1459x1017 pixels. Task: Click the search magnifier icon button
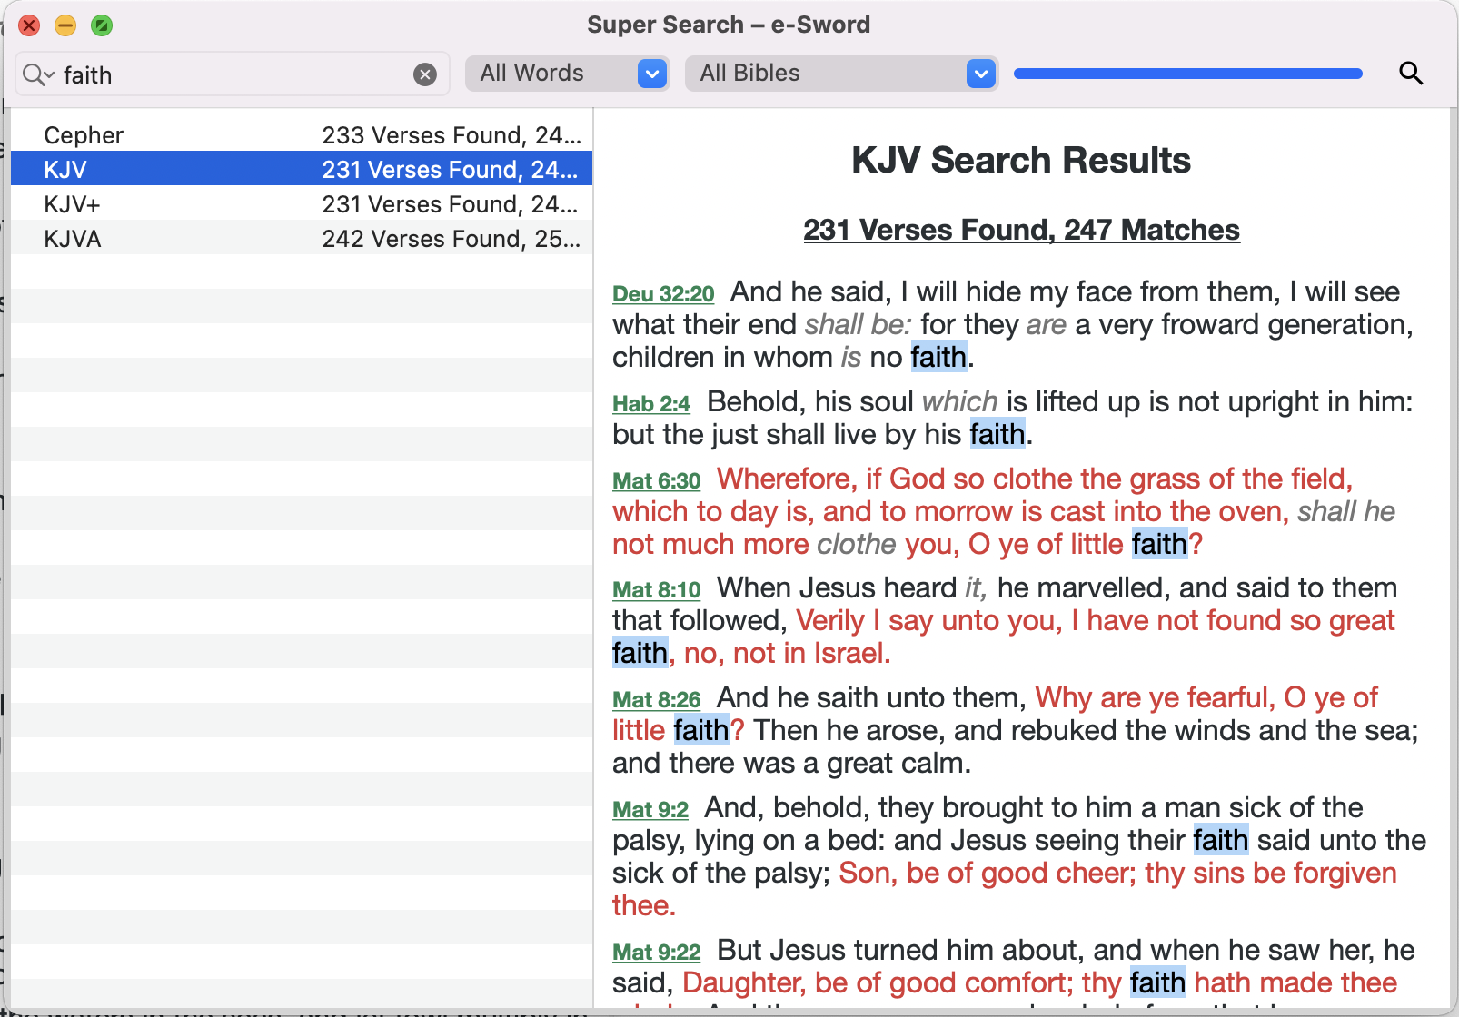tap(1411, 74)
